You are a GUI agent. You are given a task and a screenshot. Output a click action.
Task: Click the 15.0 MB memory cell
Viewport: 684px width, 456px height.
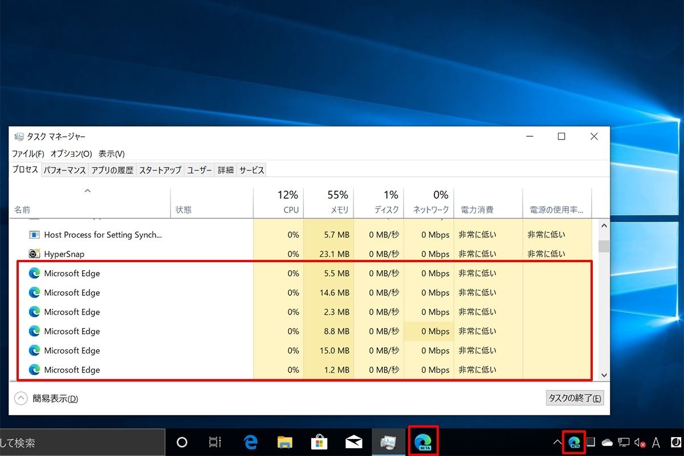pos(329,351)
